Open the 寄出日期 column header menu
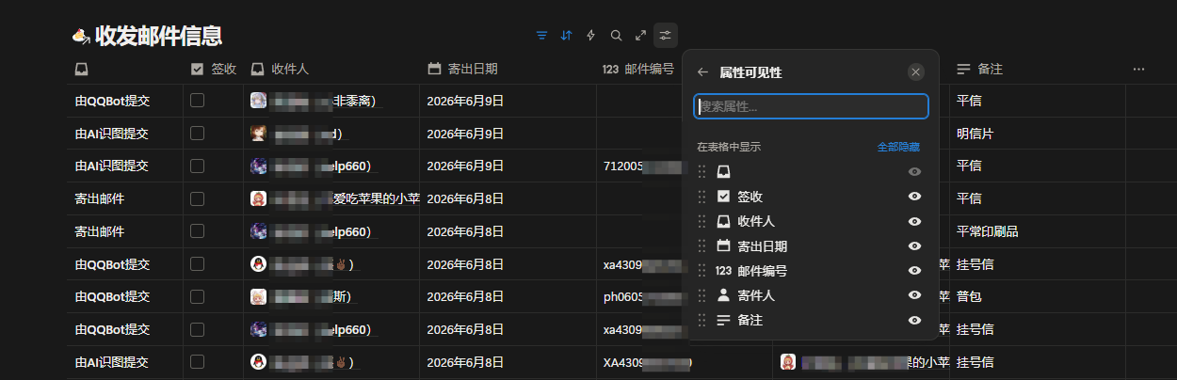 click(507, 69)
